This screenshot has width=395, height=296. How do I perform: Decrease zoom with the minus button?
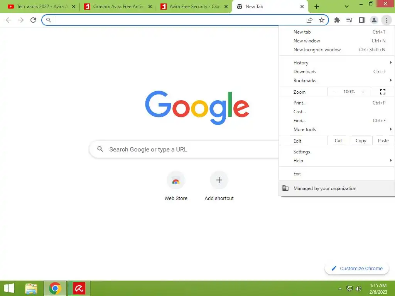tap(335, 92)
